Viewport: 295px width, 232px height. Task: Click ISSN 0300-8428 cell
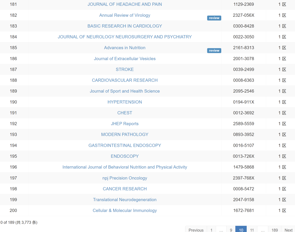[x=243, y=26]
